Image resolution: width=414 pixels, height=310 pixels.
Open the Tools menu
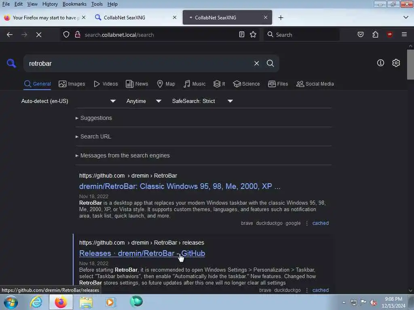[97, 4]
